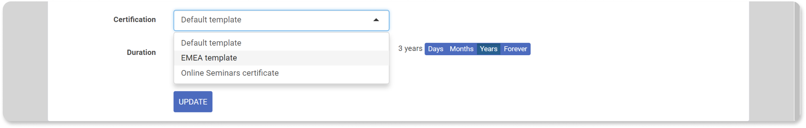Set the certification duration to Forever

tap(515, 49)
